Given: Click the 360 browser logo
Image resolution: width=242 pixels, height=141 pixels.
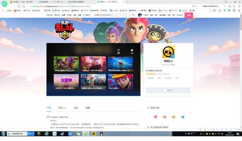Looking at the screenshot, I should click(4, 4).
